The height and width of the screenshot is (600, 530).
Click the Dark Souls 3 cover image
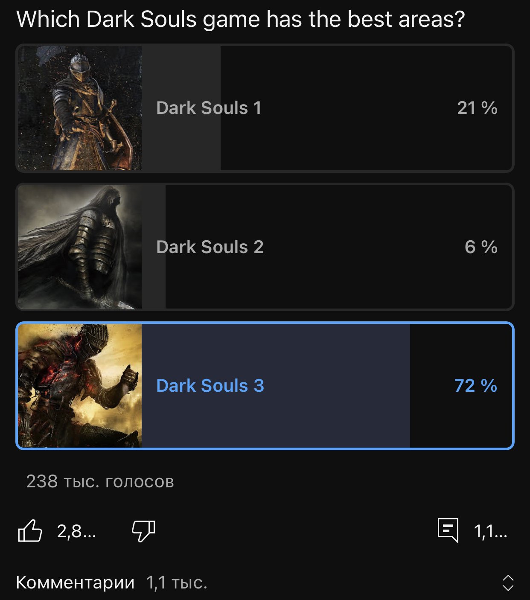[80, 386]
